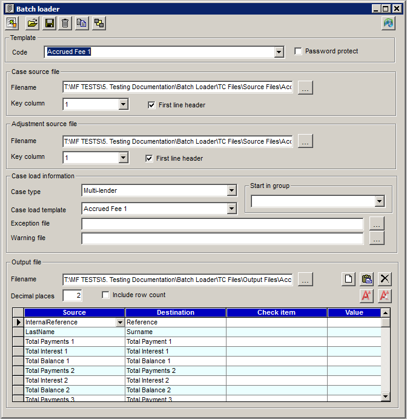Select the LastName source cell

pos(74,332)
